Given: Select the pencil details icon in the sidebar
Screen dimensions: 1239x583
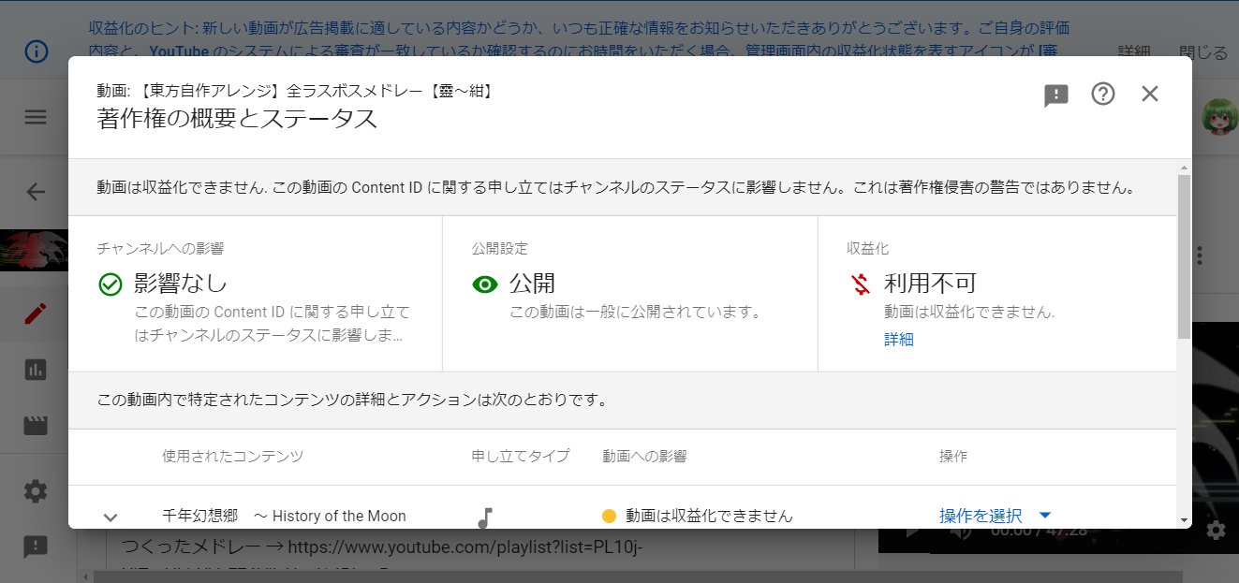Looking at the screenshot, I should [35, 313].
